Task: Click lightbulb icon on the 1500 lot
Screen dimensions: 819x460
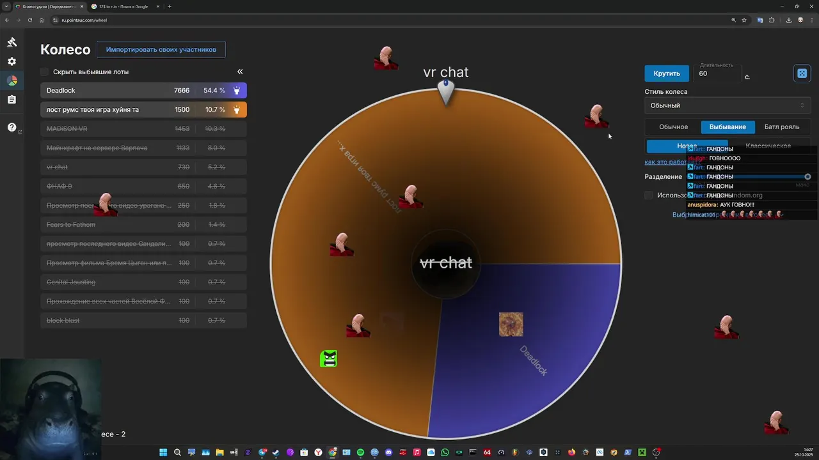Action: click(x=237, y=110)
